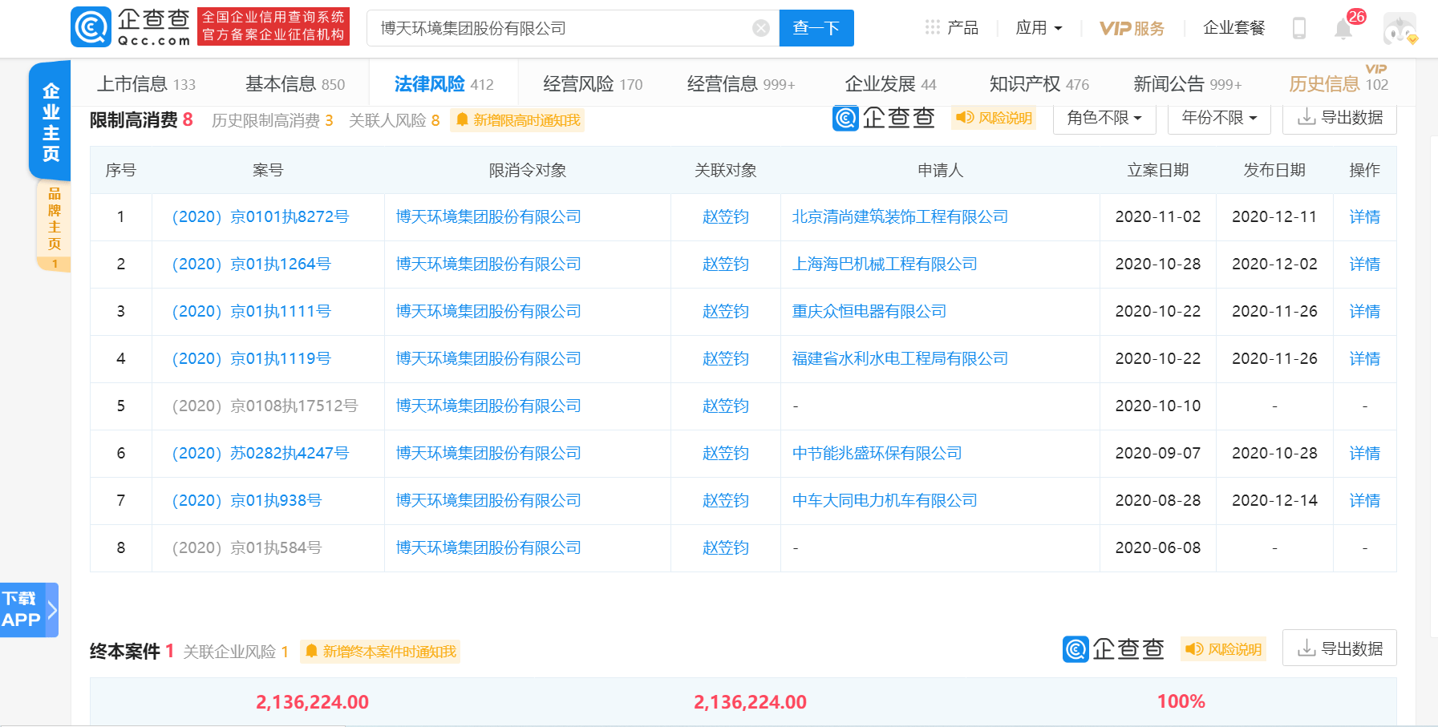The width and height of the screenshot is (1438, 727).
Task: Click the download icon in upper export data button
Action: (x=1306, y=118)
